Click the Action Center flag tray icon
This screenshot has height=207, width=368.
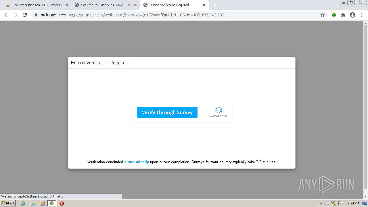click(x=341, y=203)
